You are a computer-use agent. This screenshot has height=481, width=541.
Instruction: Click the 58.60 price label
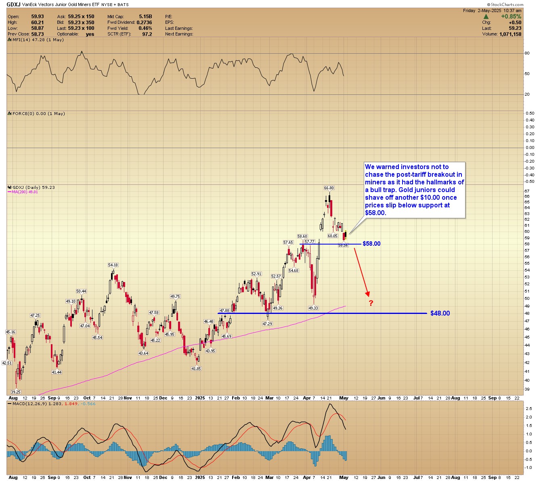point(302,236)
